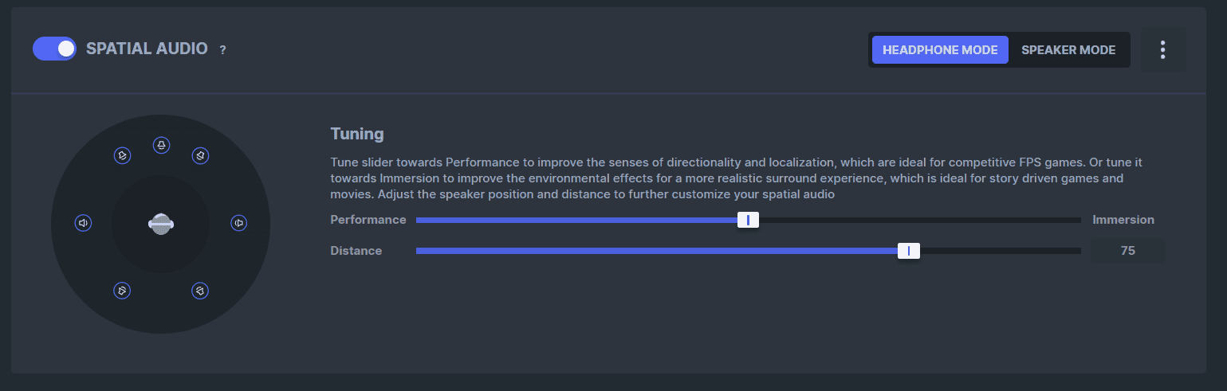Viewport: 1227px width, 391px height.
Task: Select the rear right speaker icon
Action: tap(200, 291)
